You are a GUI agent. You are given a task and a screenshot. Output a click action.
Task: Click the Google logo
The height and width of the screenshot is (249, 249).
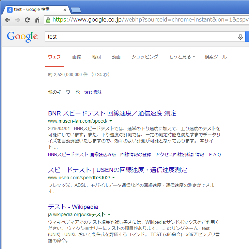(x=22, y=37)
